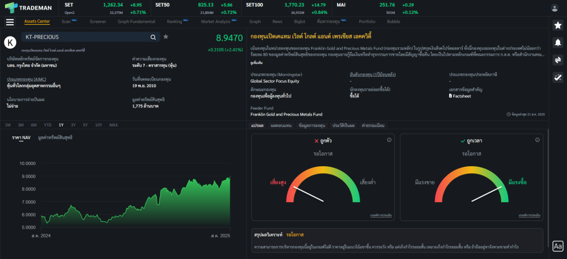Click the Factsheet document icon
The image size is (567, 259).
click(x=451, y=96)
